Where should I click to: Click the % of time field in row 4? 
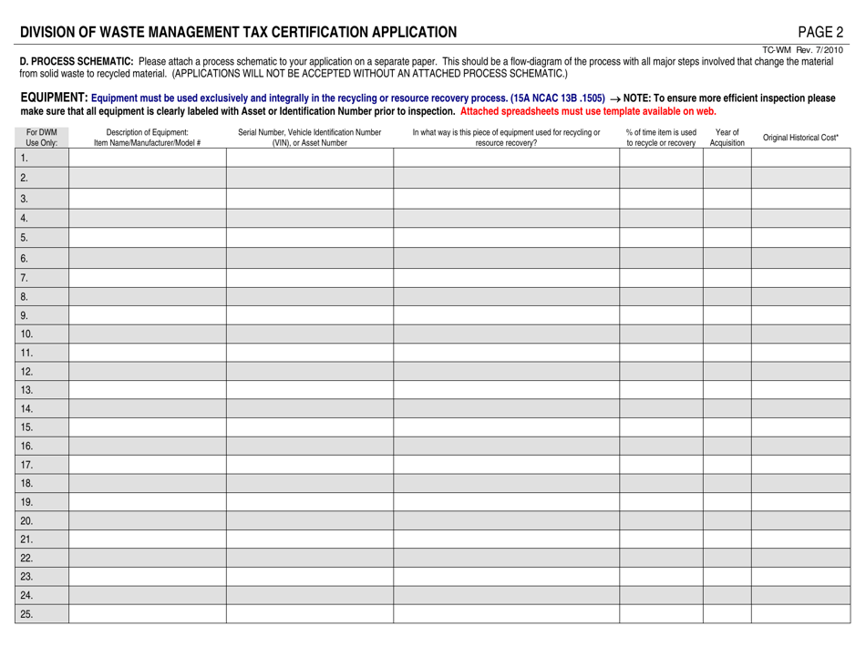coord(661,218)
